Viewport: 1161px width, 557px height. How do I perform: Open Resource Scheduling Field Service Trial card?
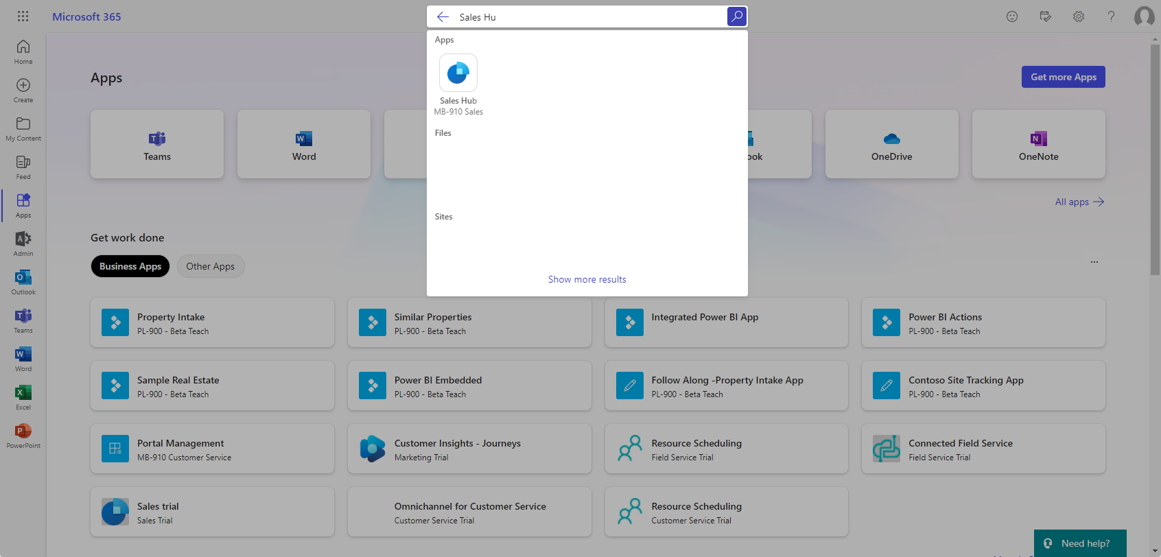[727, 449]
